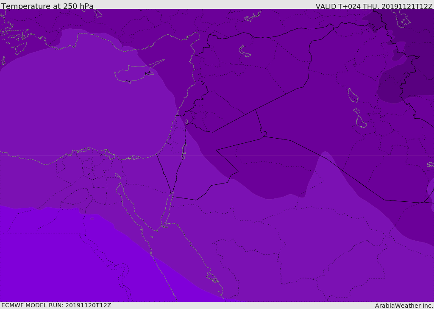Select the island of Cyprus on map
Image resolution: width=434 pixels, height=309 pixels.
coord(136,72)
